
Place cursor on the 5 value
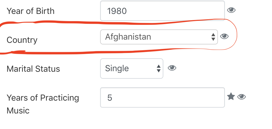[x=110, y=98]
